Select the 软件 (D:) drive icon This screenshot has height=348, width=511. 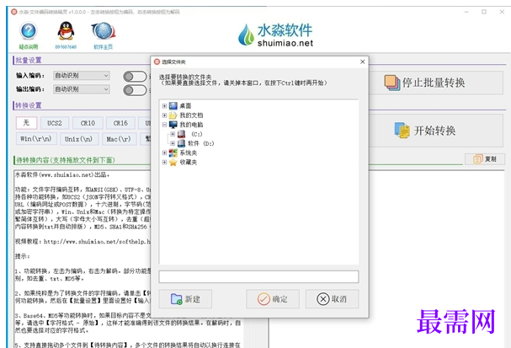click(182, 143)
